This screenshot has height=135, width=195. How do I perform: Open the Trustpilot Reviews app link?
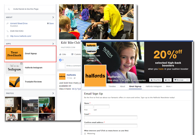33,82
